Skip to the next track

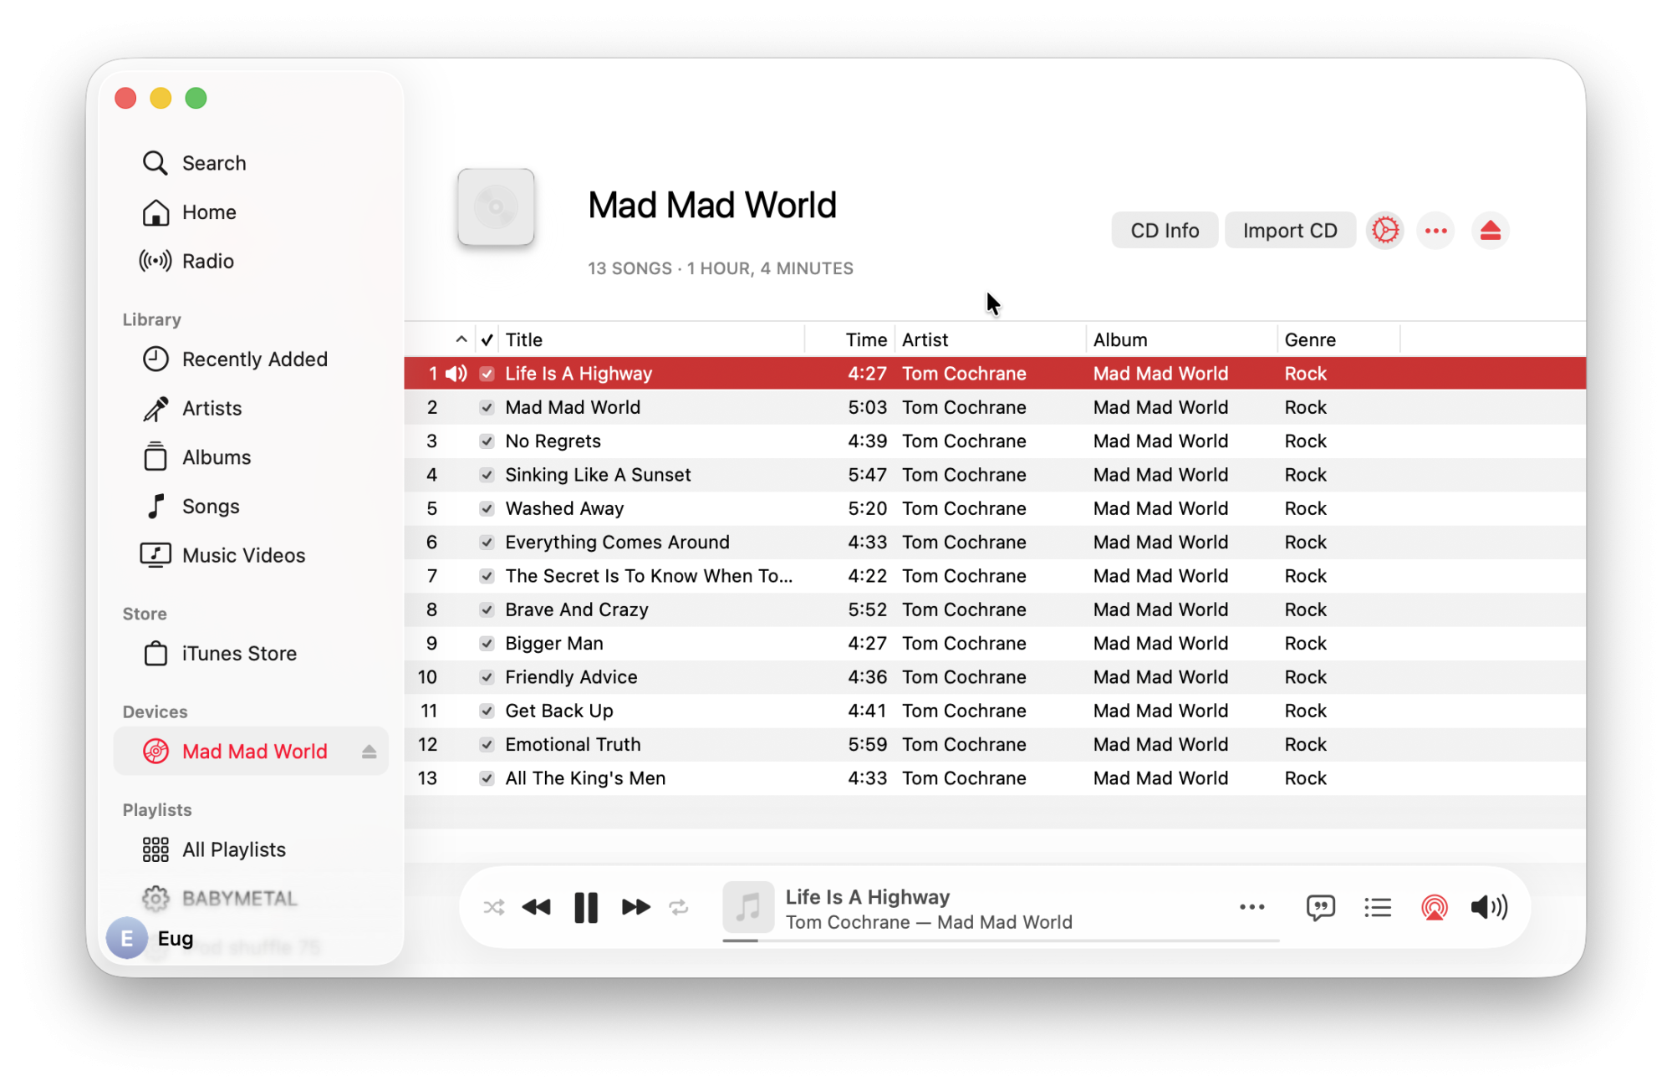(635, 907)
